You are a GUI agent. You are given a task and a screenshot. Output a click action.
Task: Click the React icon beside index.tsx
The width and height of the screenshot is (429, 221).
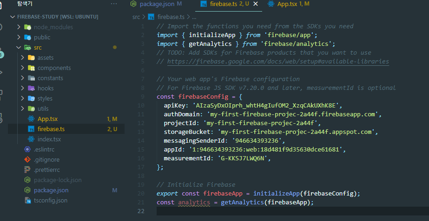(x=31, y=139)
